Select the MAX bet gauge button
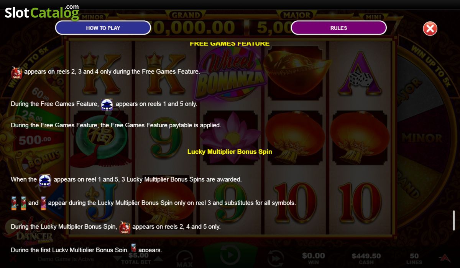The height and width of the screenshot is (268, 460). (185, 259)
